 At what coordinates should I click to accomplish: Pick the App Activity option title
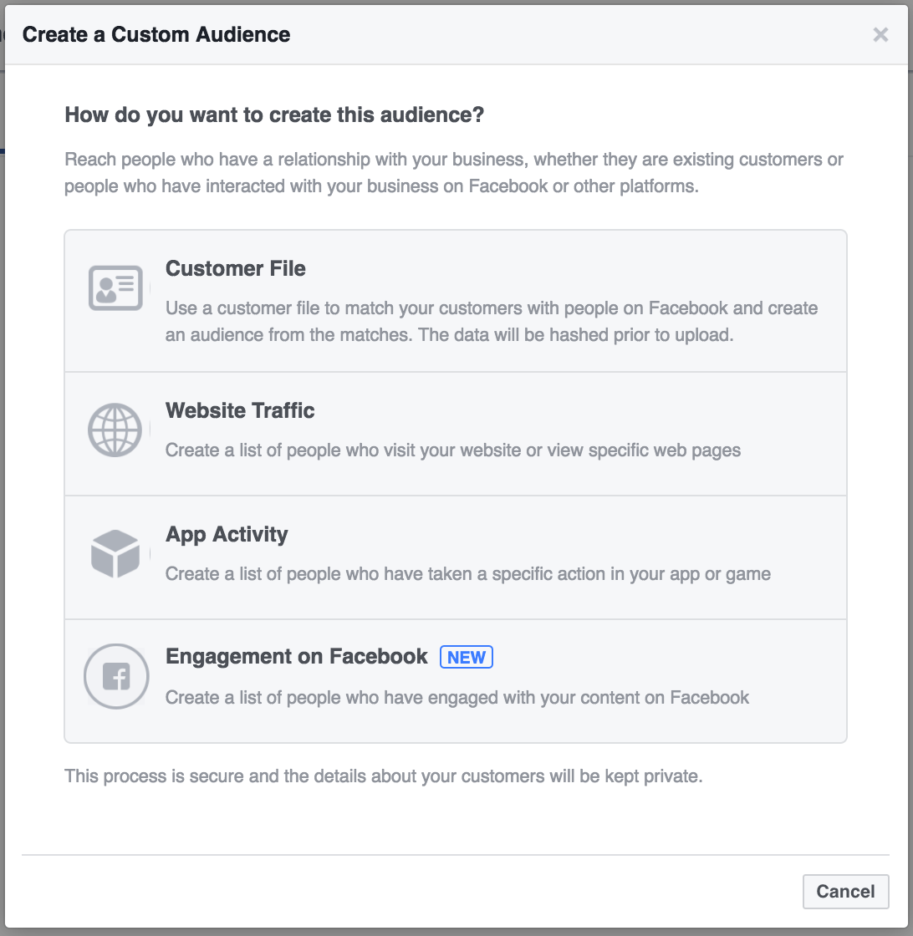(x=227, y=534)
